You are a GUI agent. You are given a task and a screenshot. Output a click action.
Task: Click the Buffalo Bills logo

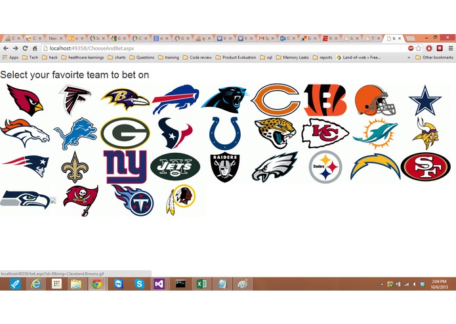[175, 100]
